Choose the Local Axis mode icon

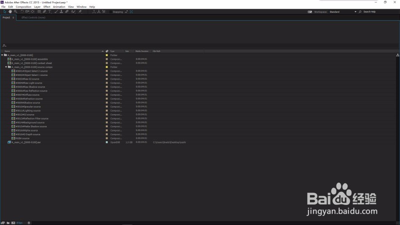point(94,12)
